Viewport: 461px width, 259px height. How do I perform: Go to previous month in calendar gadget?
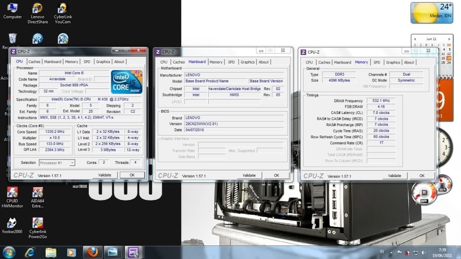[x=415, y=39]
